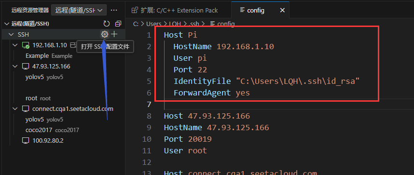Switch to the C/C++ Extension Pack tab

175,10
